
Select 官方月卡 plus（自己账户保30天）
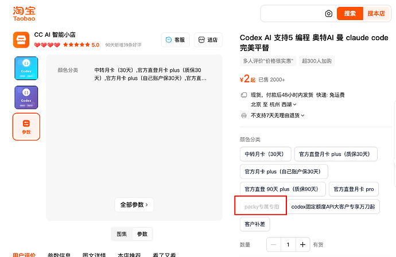tap(284, 172)
